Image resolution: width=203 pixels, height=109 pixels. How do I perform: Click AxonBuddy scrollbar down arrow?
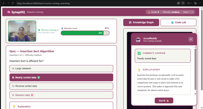[195, 94]
